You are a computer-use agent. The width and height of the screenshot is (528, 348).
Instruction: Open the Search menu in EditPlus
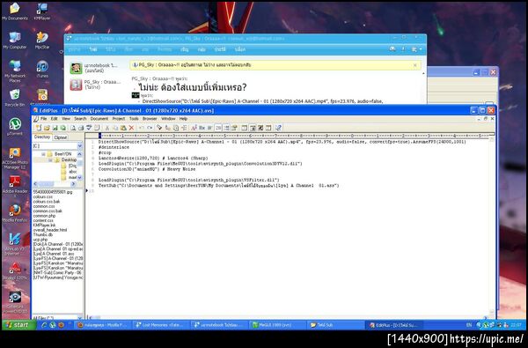[80, 119]
